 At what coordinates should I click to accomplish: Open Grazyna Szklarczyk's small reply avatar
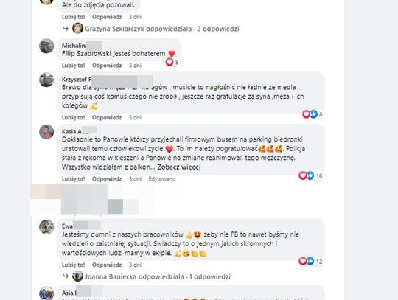pyautogui.click(x=77, y=28)
